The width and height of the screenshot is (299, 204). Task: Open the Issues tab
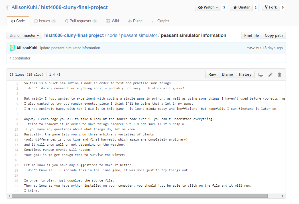pyautogui.click(x=45, y=21)
